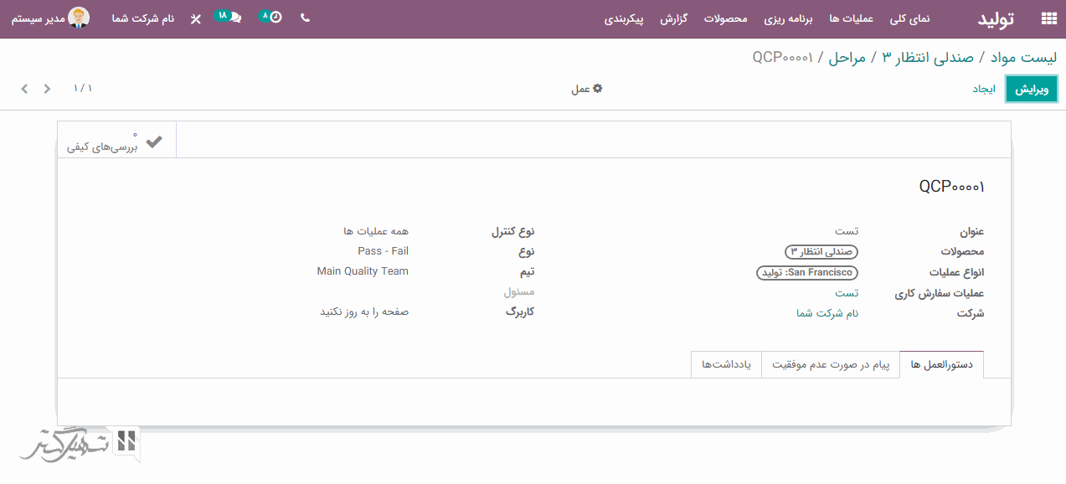Image resolution: width=1066 pixels, height=484 pixels.
Task: Click the system manager avatar
Action: coord(79,18)
